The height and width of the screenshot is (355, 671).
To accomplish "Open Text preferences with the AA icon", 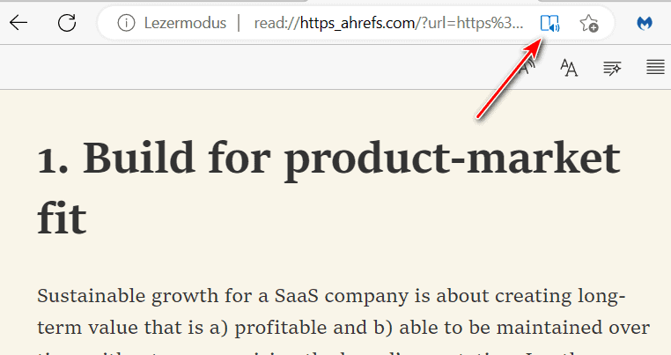I will pyautogui.click(x=569, y=68).
